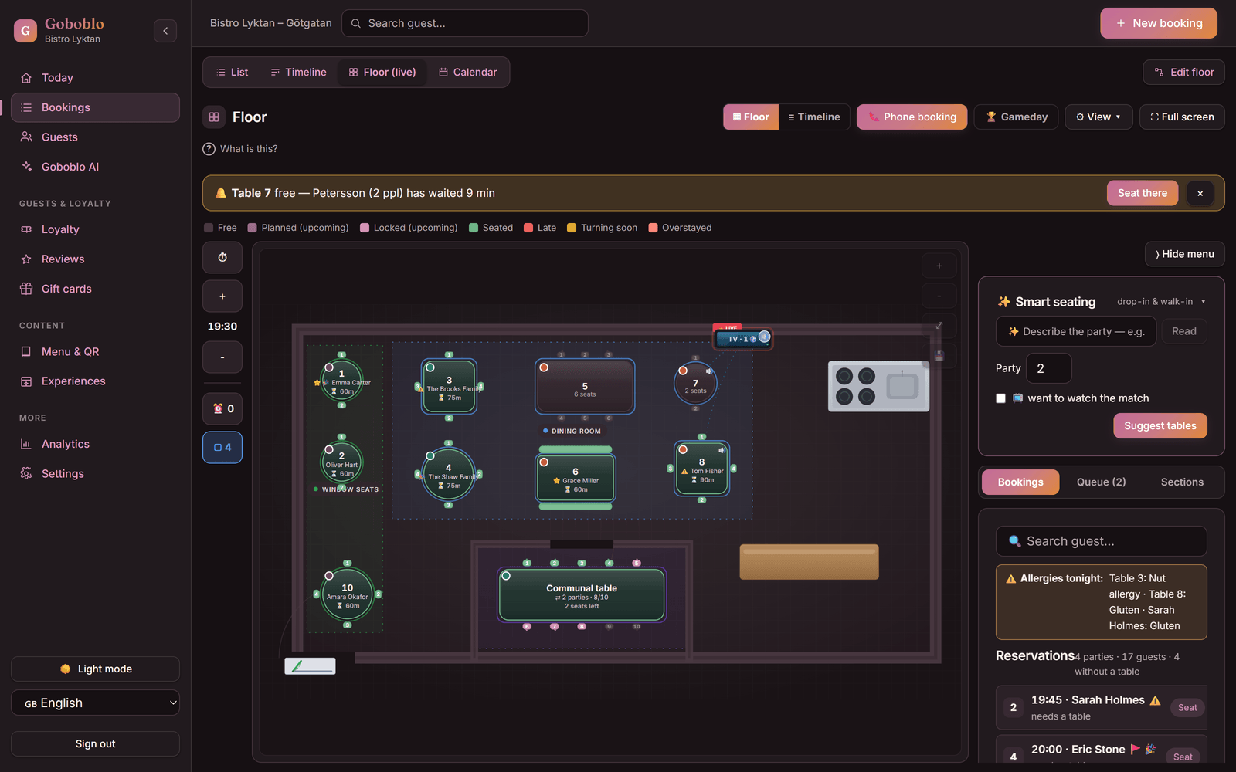Click Edit floor button
The image size is (1236, 772).
(x=1184, y=73)
